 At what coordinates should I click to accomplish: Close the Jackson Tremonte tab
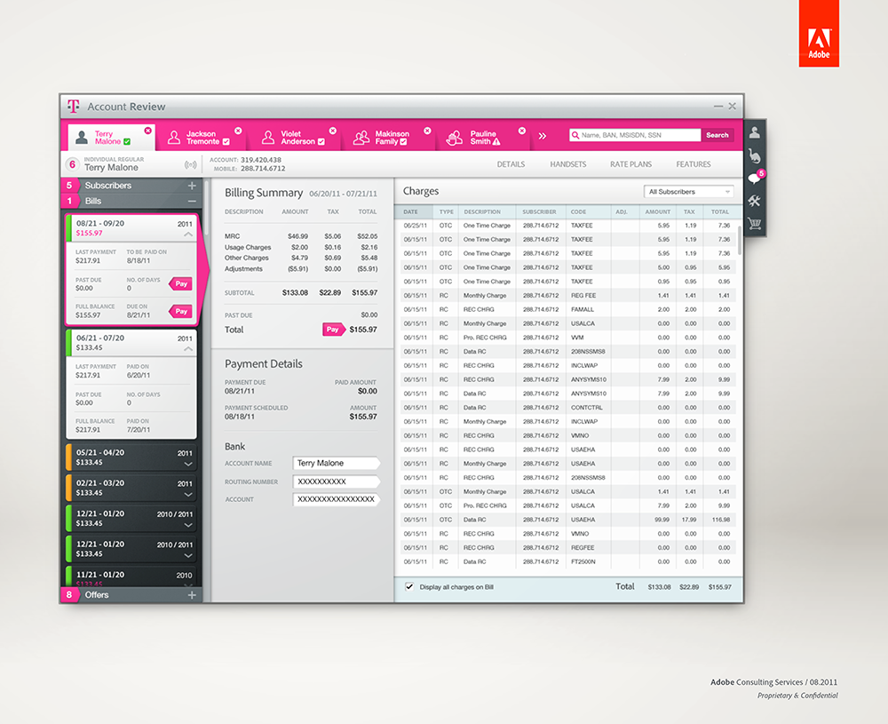[x=238, y=131]
